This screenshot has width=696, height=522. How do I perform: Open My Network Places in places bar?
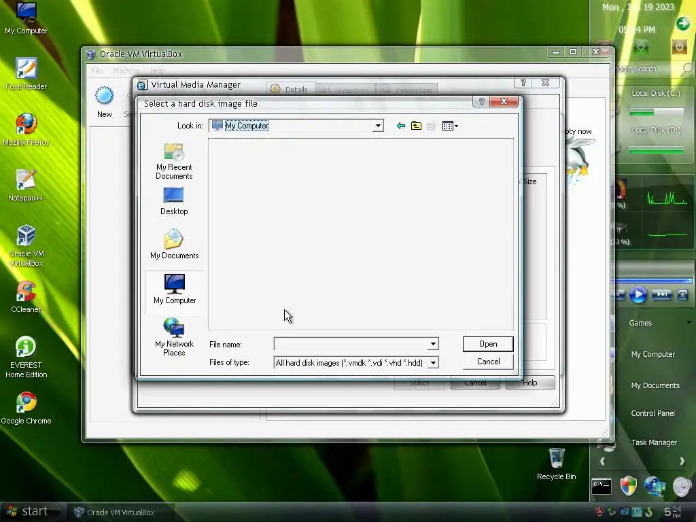[x=174, y=337]
